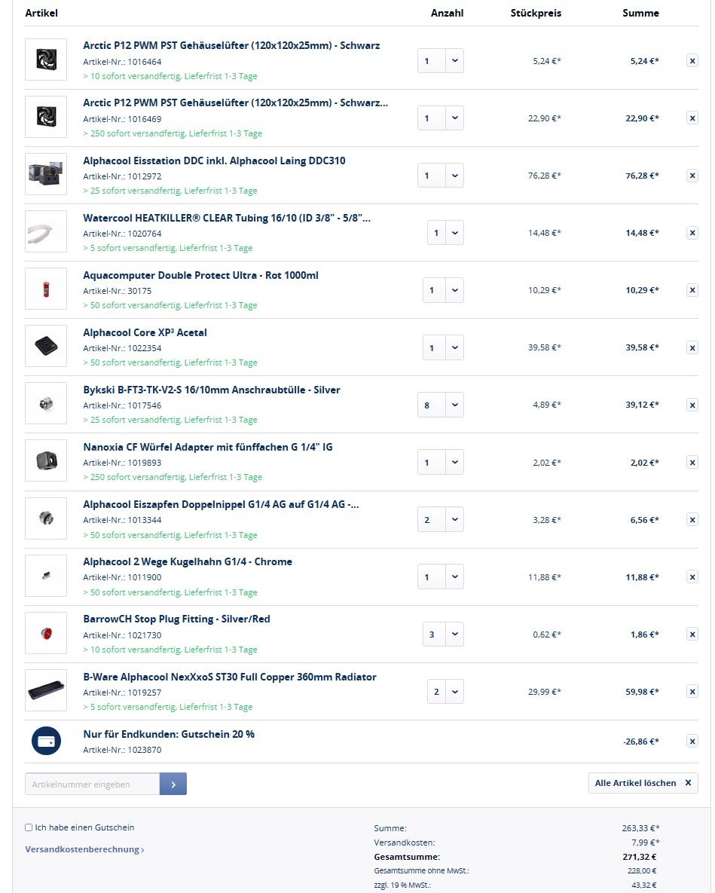This screenshot has width=715, height=893.
Task: Change quantity of BarrowCH Stop Plug
Action: pos(443,634)
